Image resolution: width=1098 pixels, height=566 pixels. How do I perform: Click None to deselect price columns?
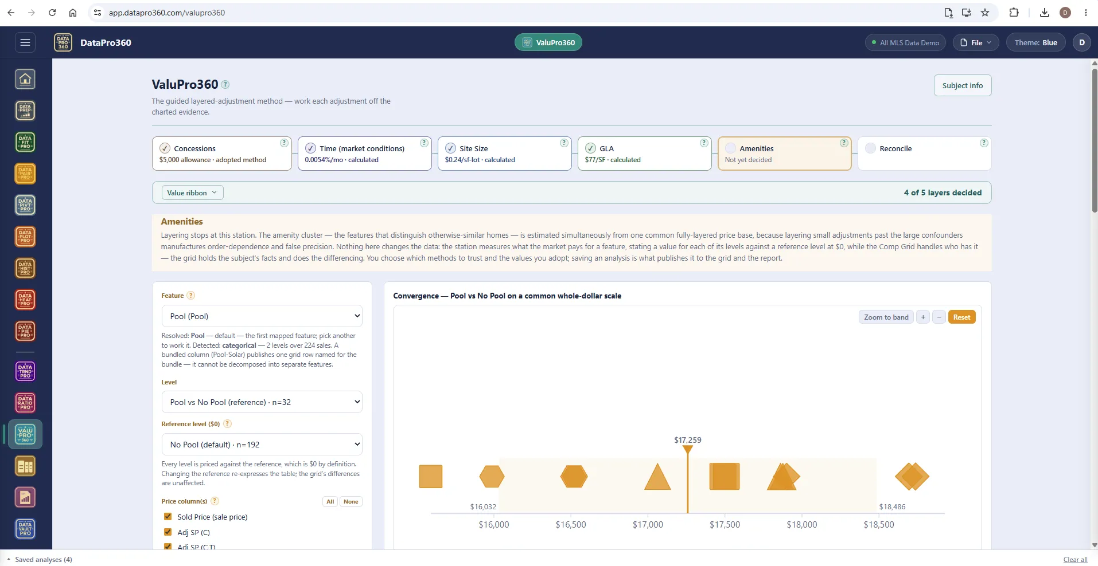351,502
